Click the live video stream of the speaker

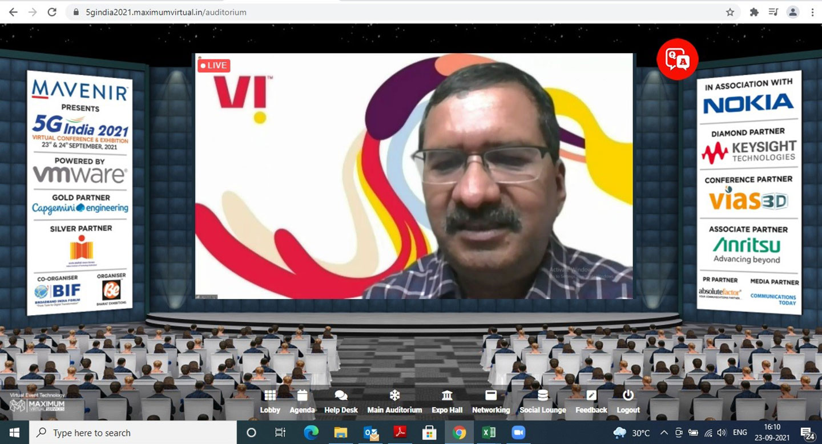pos(414,176)
